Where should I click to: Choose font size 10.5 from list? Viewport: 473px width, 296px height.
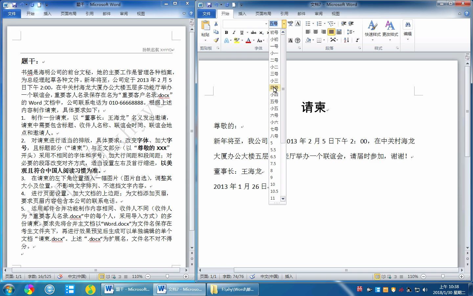pyautogui.click(x=274, y=191)
